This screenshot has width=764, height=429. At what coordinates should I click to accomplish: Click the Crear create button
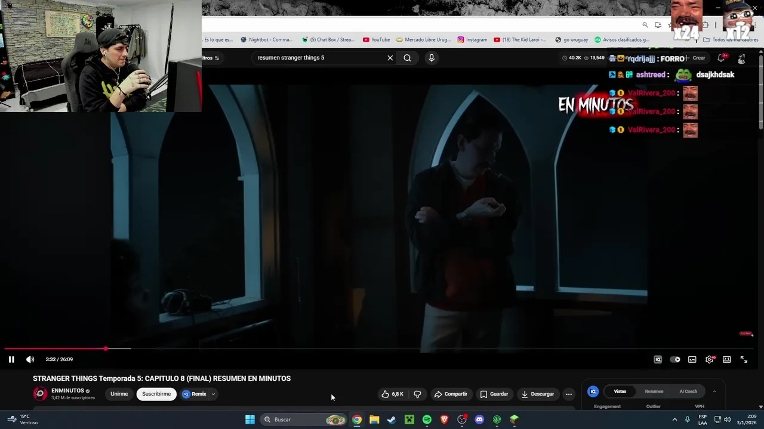click(x=694, y=58)
